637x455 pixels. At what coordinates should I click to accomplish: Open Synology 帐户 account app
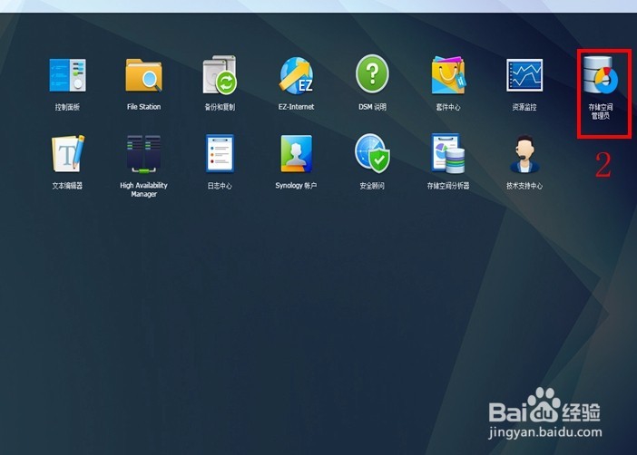[x=296, y=154]
